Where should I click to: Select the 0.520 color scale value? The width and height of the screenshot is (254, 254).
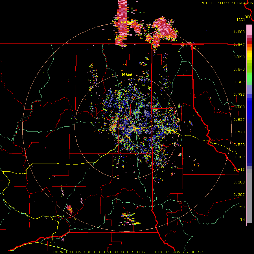click(239, 144)
